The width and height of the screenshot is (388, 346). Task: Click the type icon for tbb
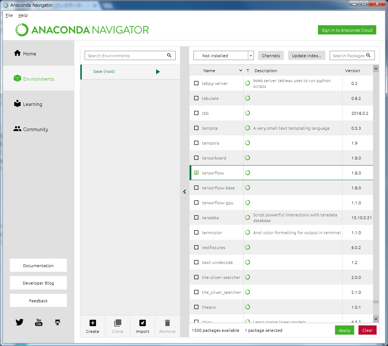click(248, 113)
